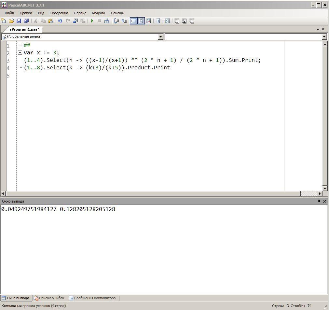Open the Глобальные имена dropdown

[160, 37]
